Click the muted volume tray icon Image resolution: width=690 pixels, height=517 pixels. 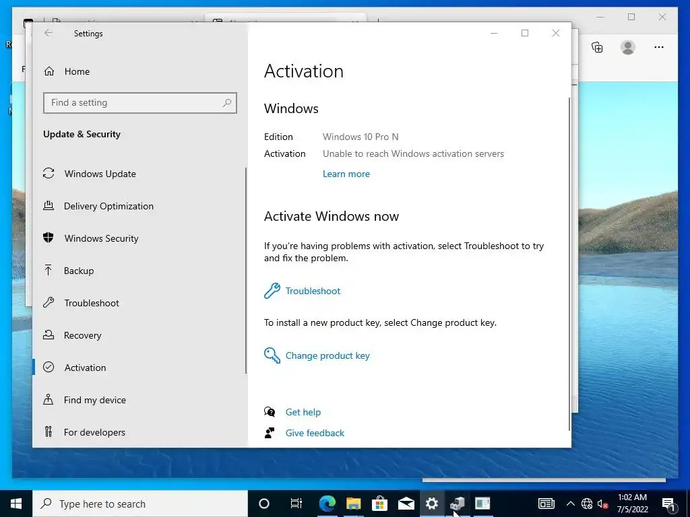tap(603, 504)
